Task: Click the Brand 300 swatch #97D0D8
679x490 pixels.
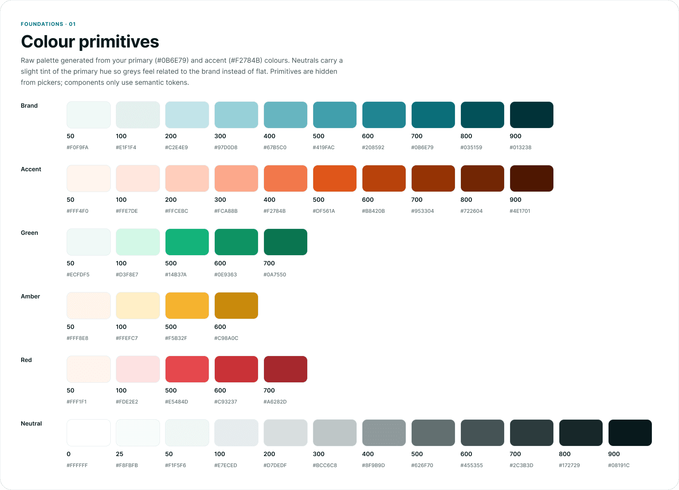Action: tap(236, 115)
